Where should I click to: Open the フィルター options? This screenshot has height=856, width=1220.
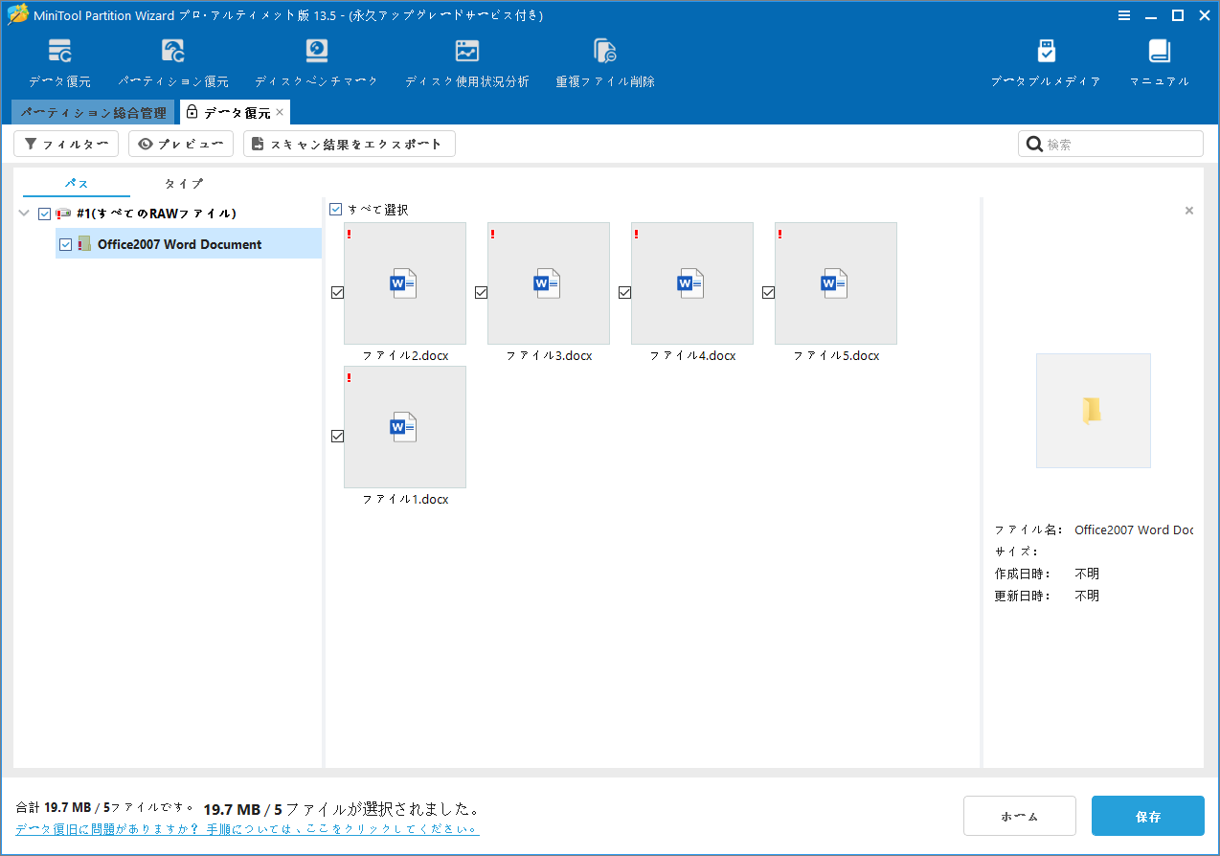(65, 143)
